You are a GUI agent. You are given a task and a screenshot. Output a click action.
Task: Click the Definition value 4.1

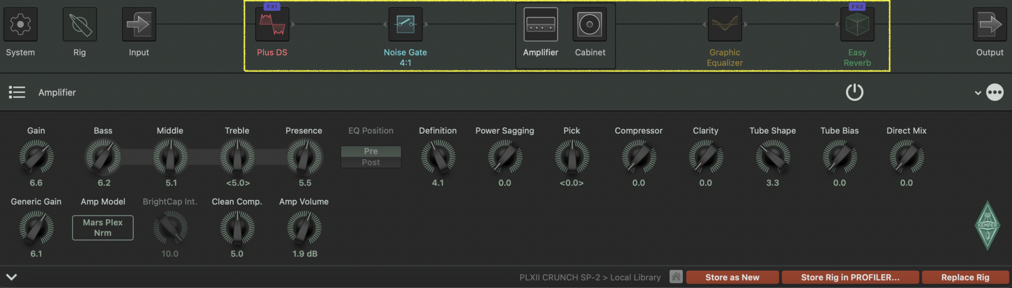[438, 183]
